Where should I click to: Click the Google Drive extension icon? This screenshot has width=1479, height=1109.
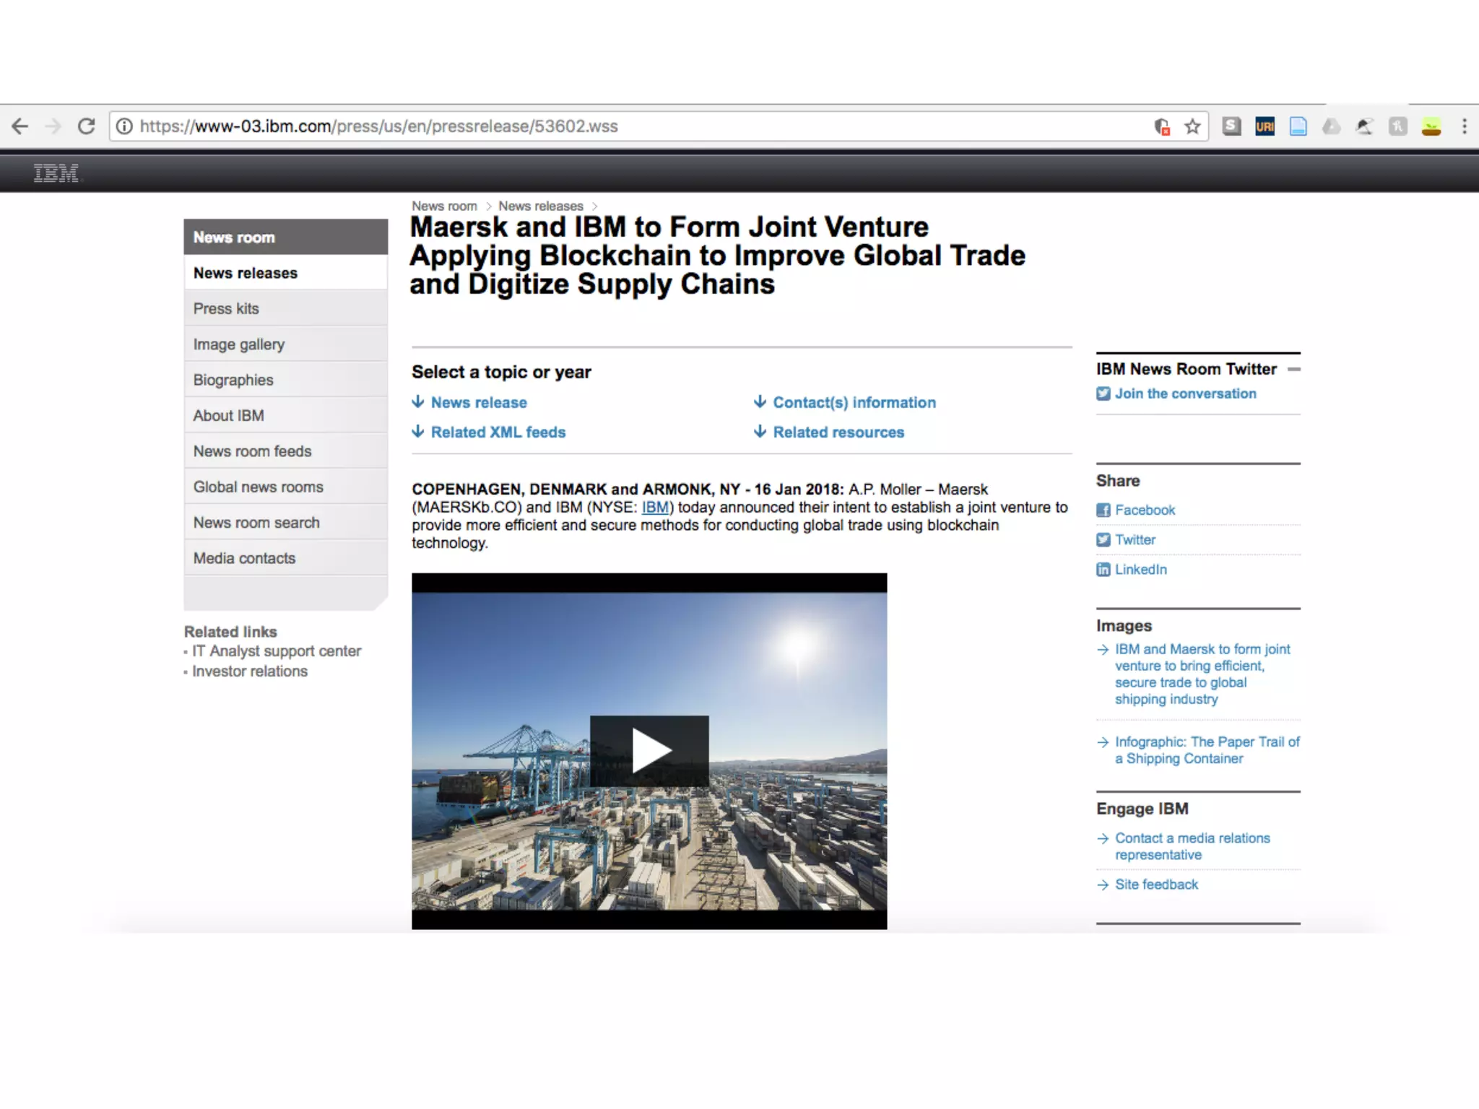[x=1331, y=127]
